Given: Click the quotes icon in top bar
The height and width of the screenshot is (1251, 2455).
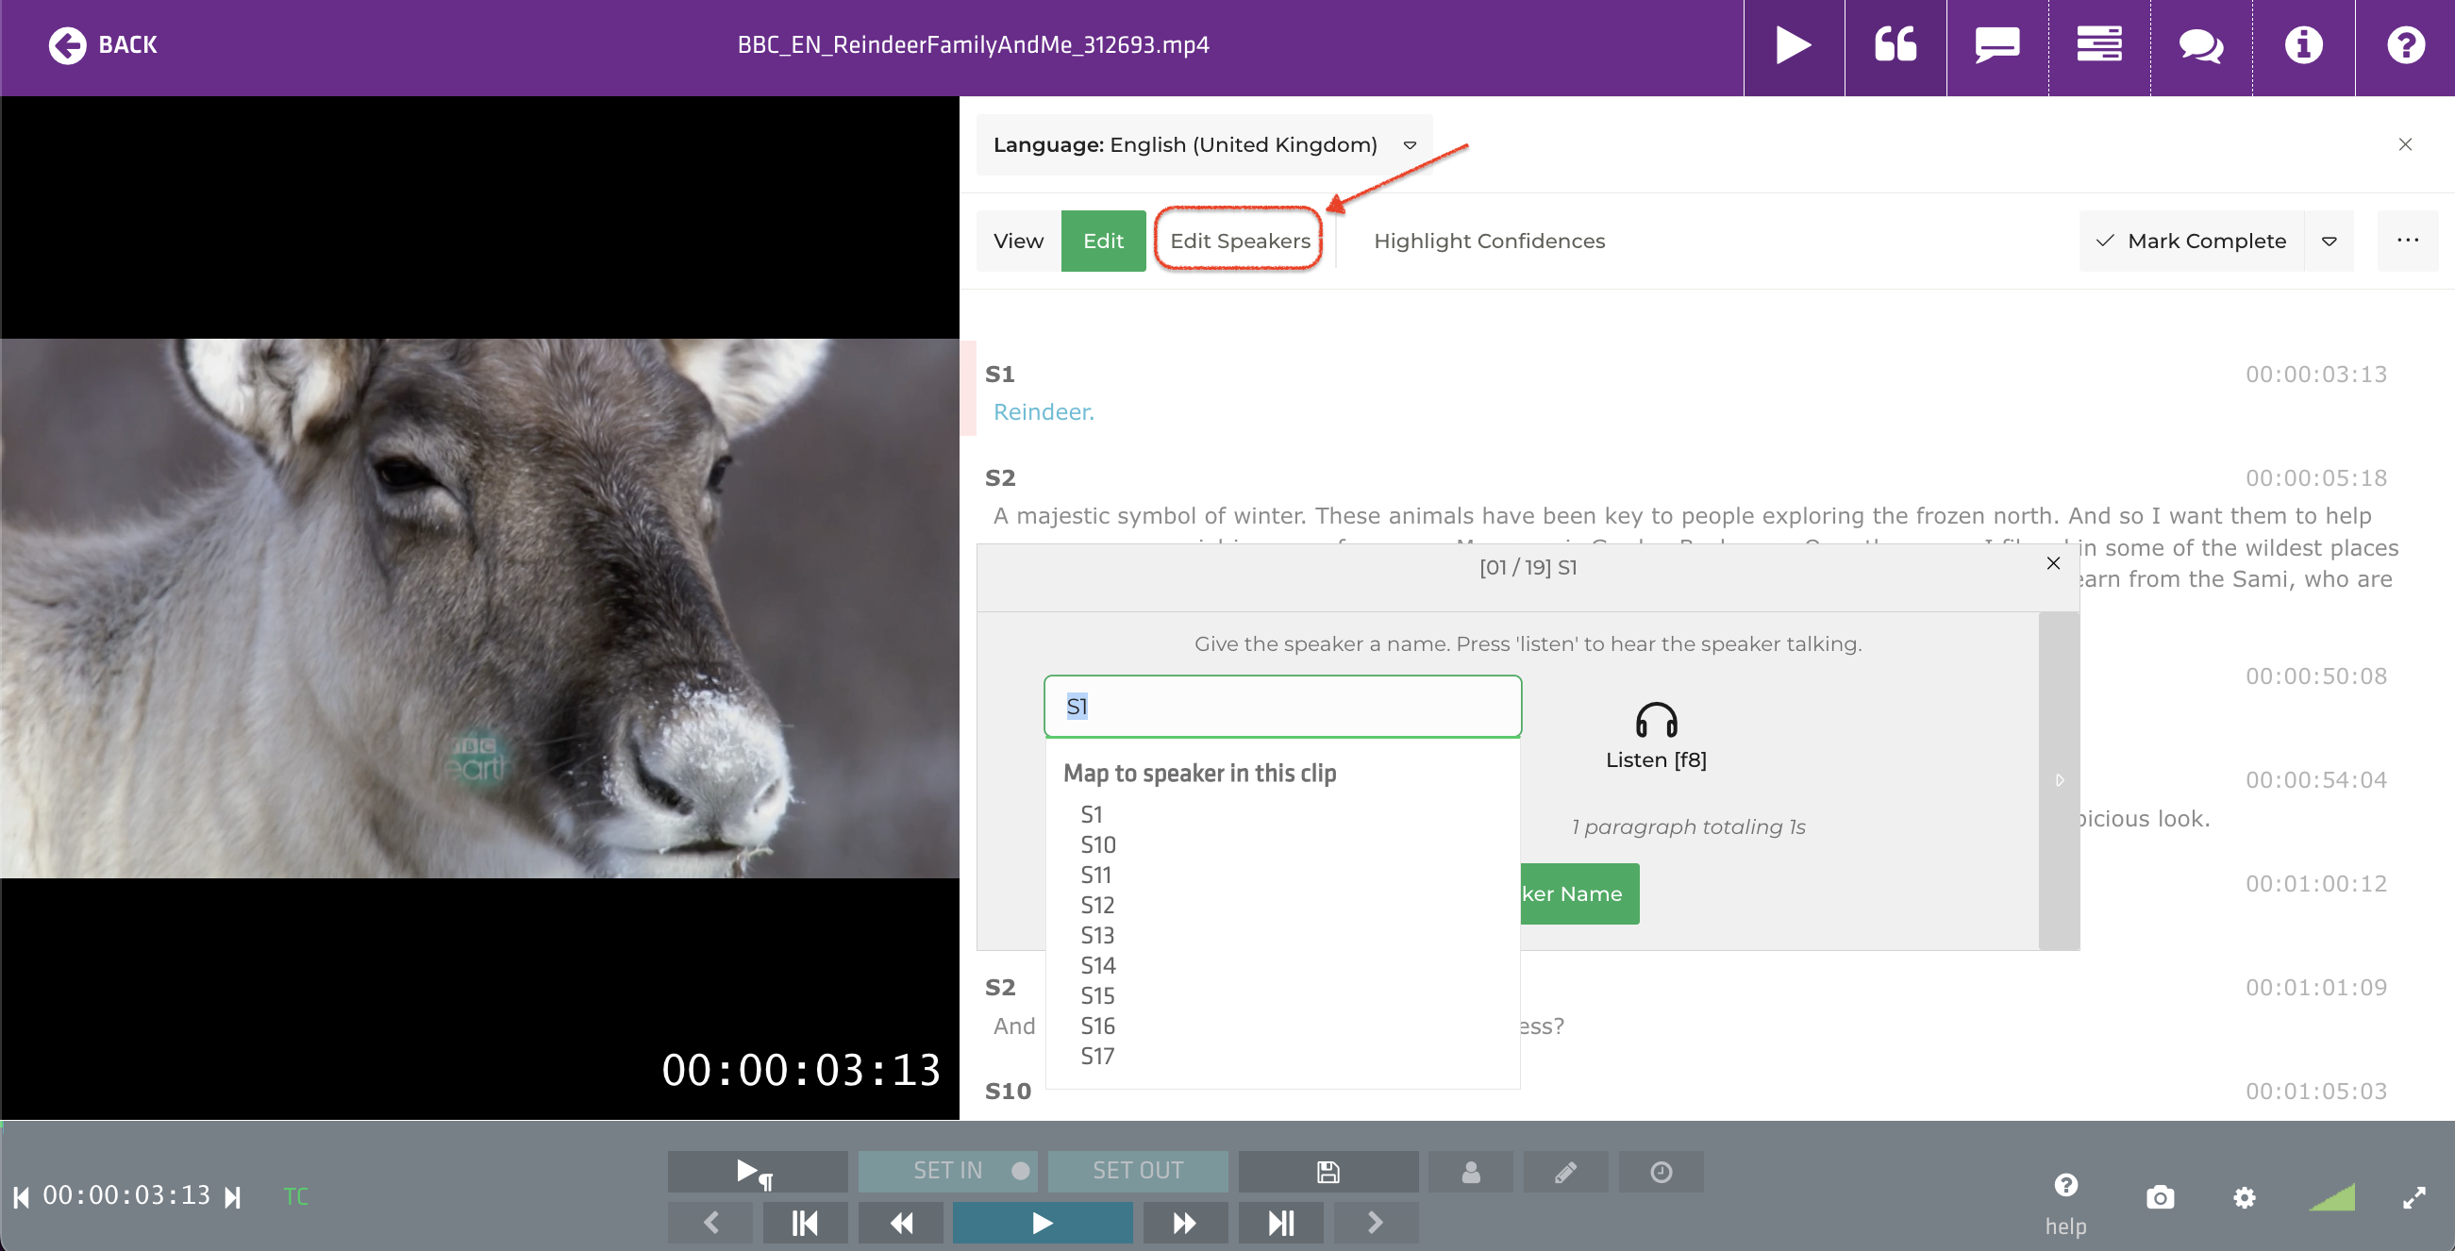Looking at the screenshot, I should [x=1895, y=44].
